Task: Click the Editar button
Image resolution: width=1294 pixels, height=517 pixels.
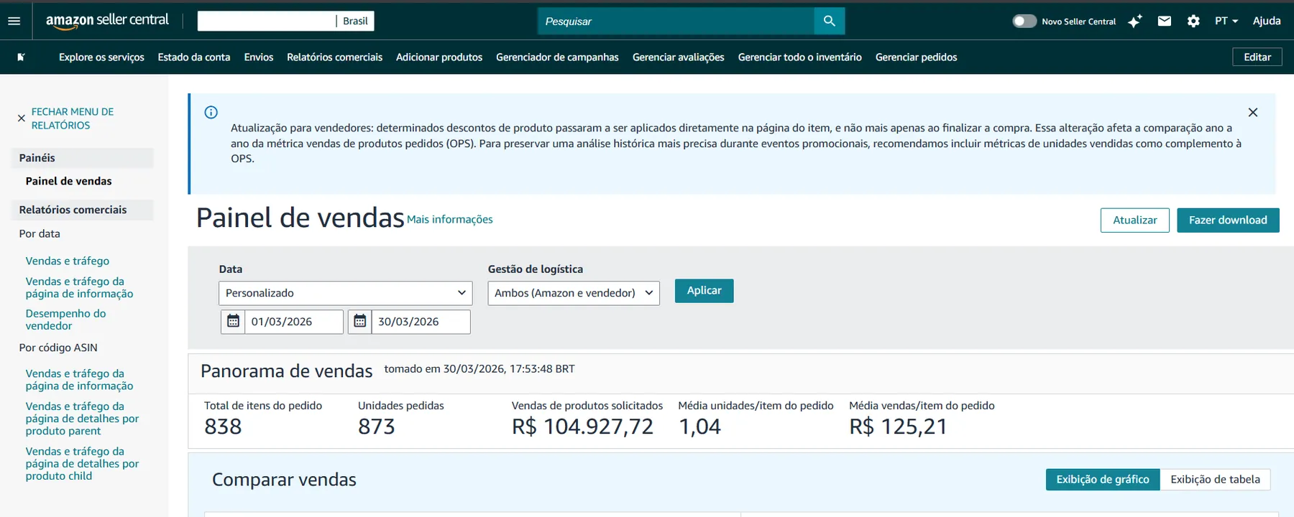Action: (x=1257, y=57)
